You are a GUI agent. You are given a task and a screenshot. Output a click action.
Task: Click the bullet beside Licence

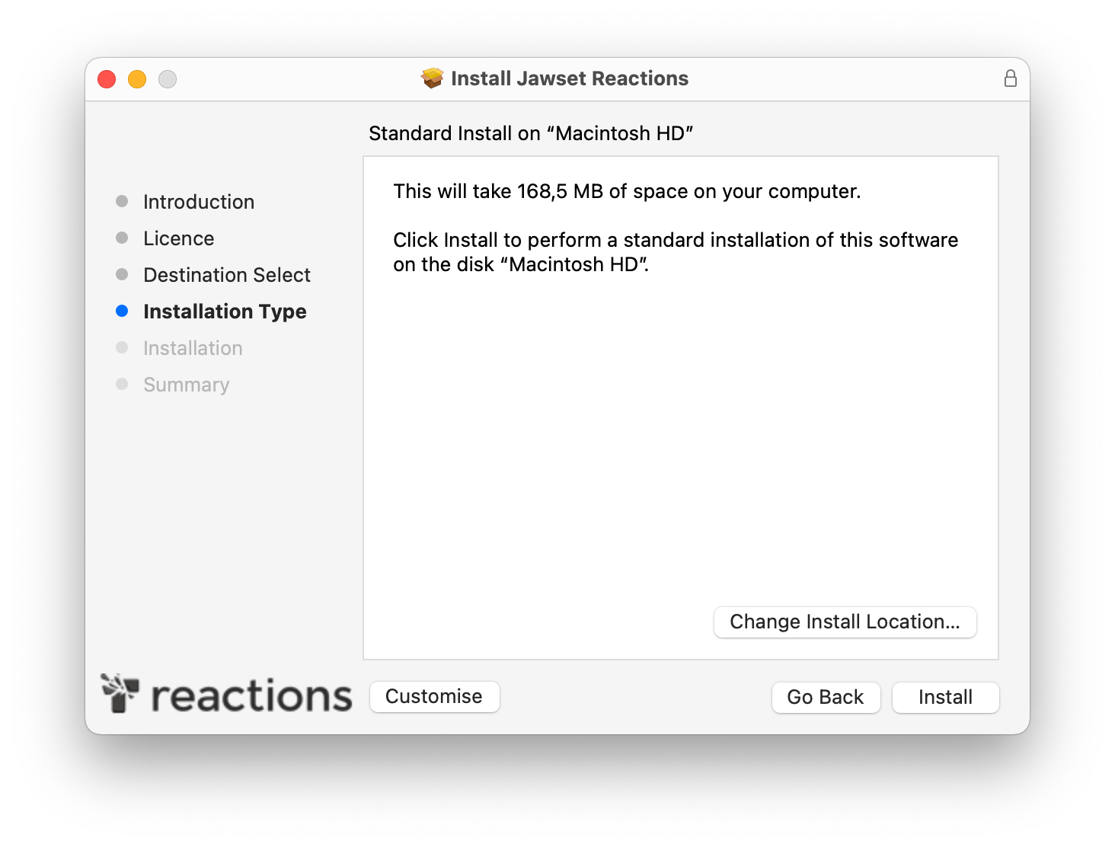click(x=122, y=238)
